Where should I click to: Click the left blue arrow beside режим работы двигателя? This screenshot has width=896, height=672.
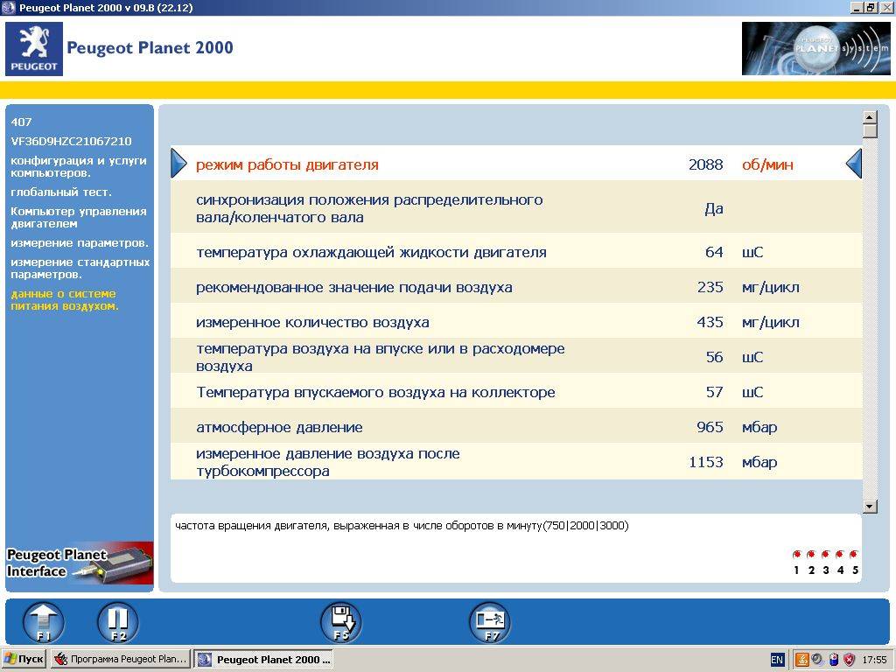tap(179, 164)
